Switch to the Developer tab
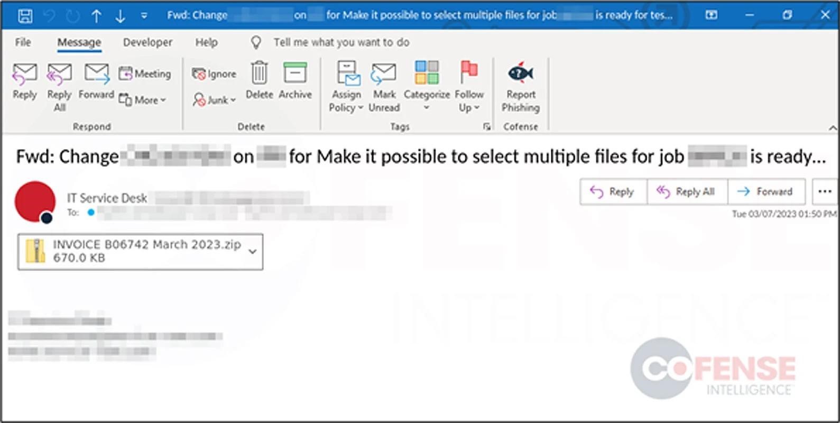This screenshot has height=423, width=840. click(147, 42)
